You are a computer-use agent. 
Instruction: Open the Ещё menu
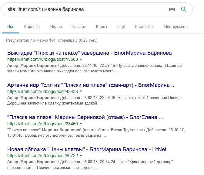pos(121,27)
